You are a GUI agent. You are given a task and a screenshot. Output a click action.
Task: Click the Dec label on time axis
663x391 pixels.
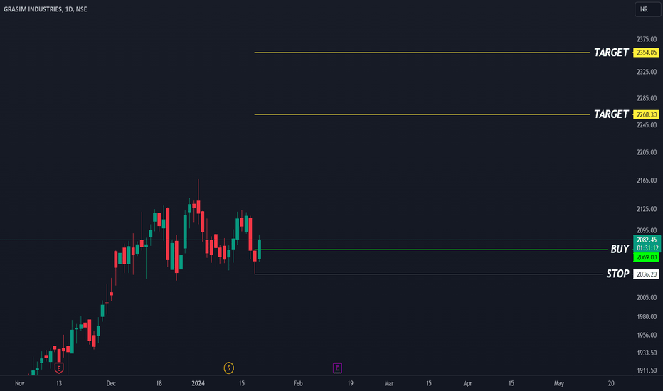(111, 383)
